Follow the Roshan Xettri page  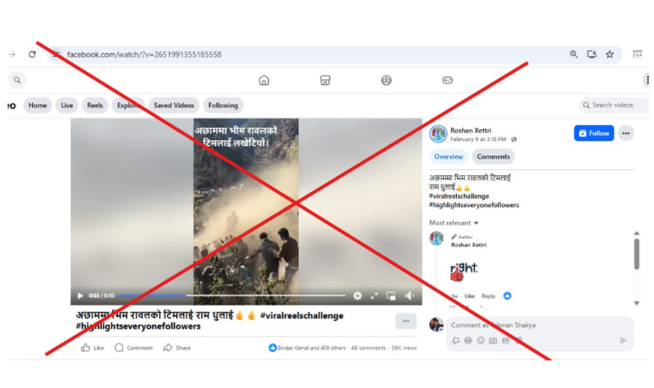[594, 133]
